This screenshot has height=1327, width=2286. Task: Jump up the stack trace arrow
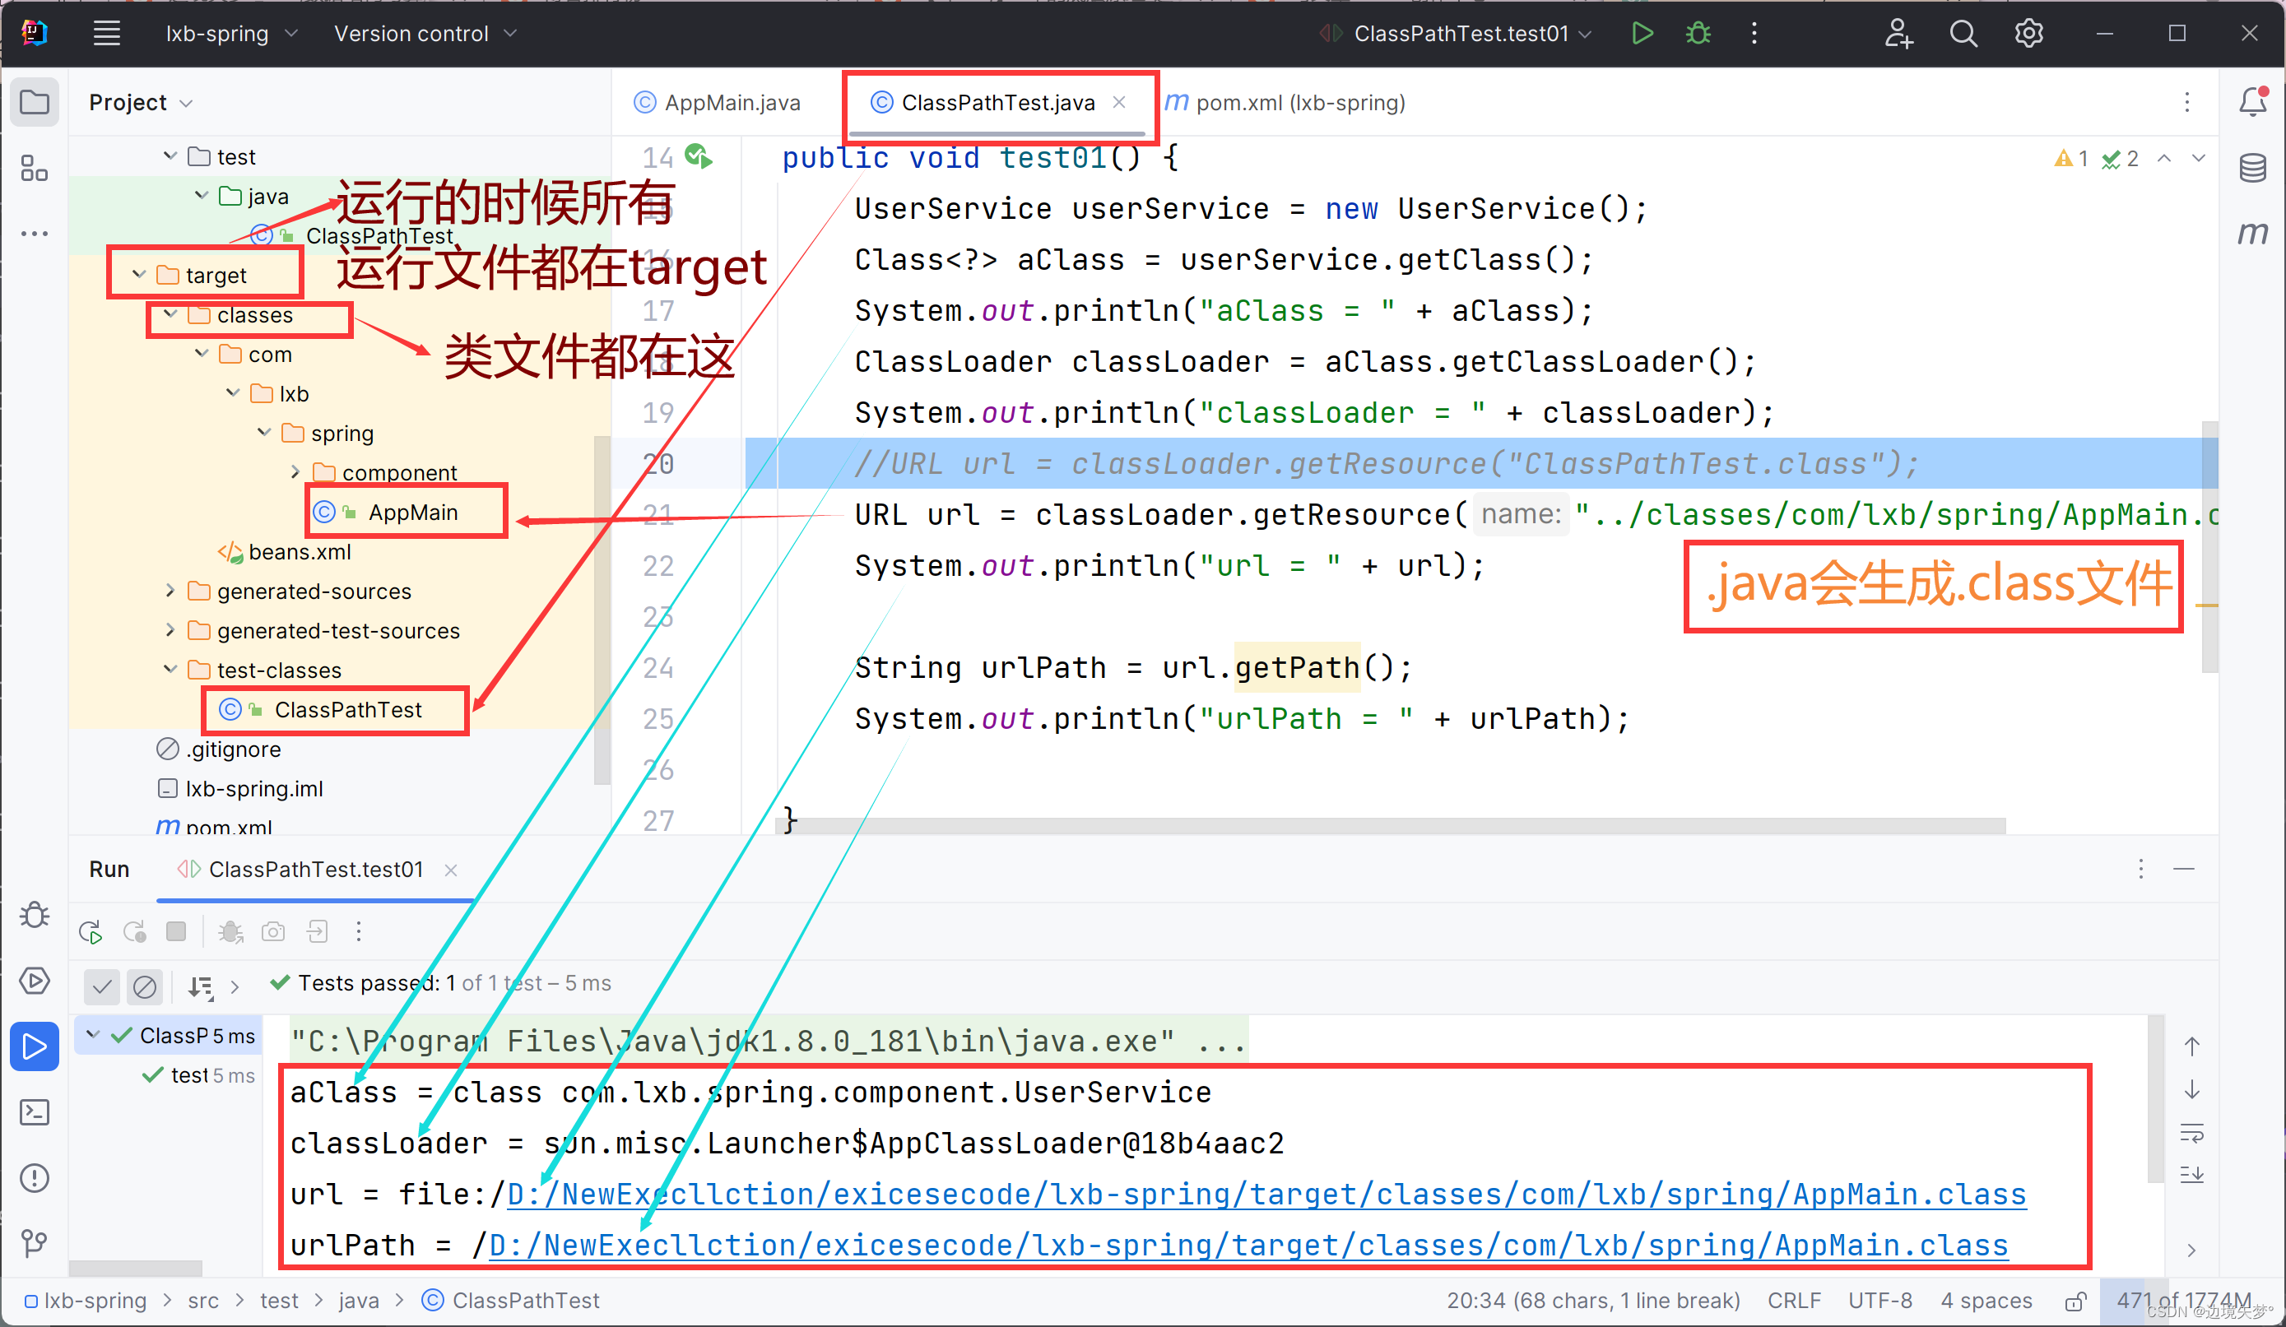pyautogui.click(x=2191, y=1046)
